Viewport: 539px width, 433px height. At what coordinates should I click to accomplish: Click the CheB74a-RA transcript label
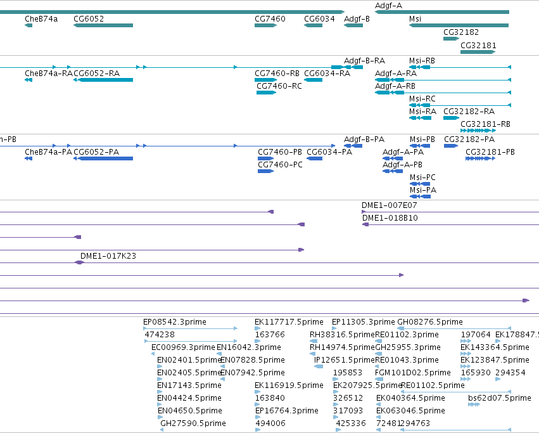click(x=49, y=74)
